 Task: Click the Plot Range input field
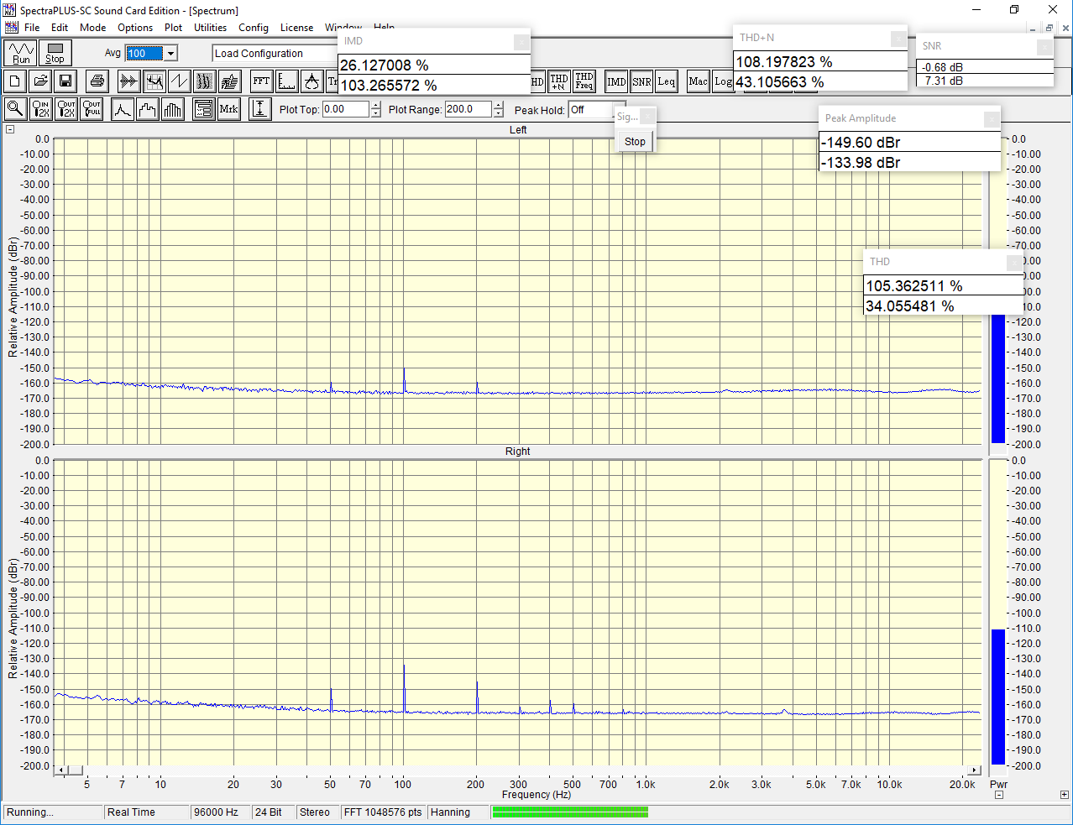tap(468, 109)
